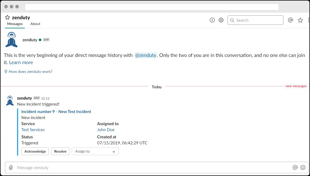The width and height of the screenshot is (310, 176).
Task: Click the zenduty channel title
Action: pos(21,17)
